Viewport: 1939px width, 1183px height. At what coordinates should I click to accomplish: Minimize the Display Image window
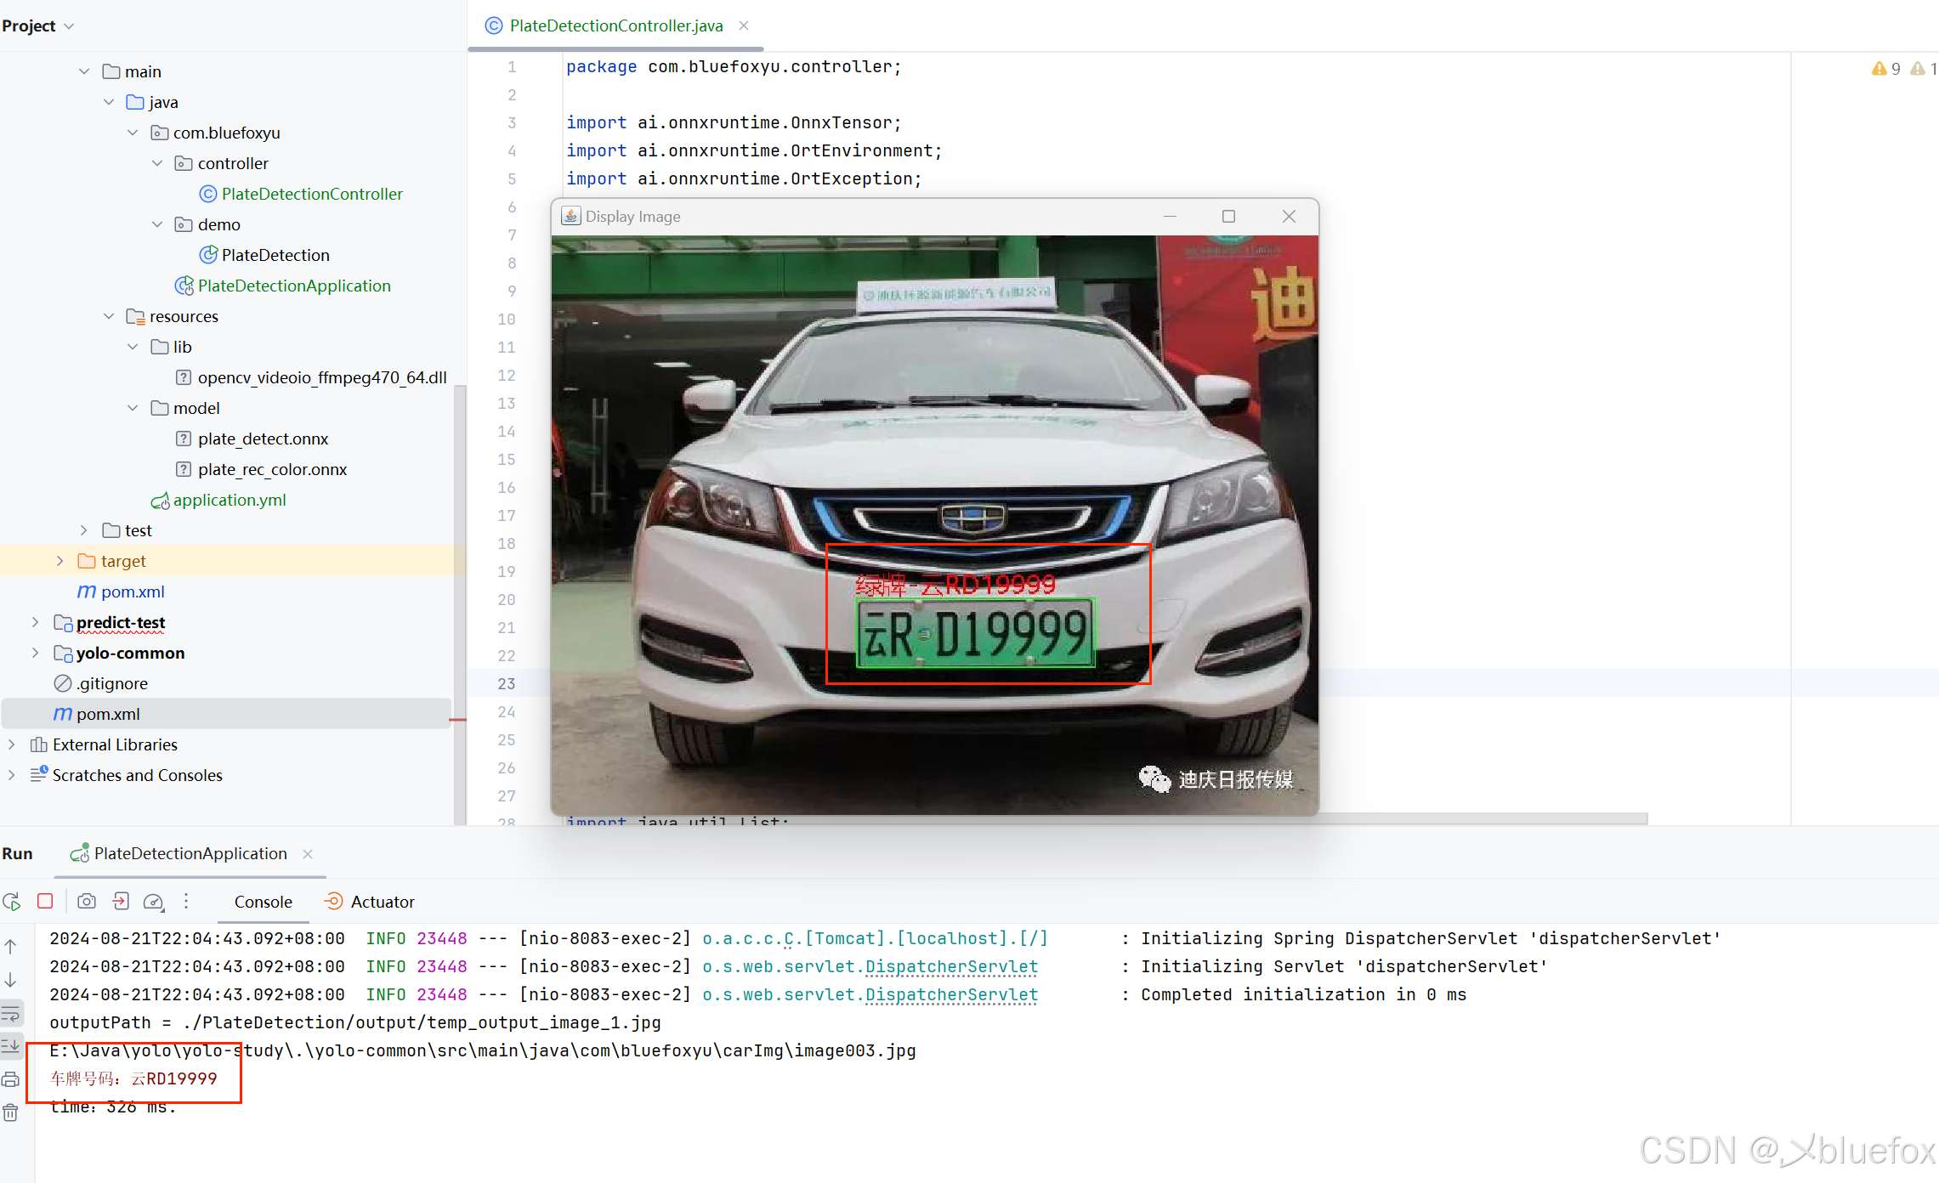coord(1170,217)
